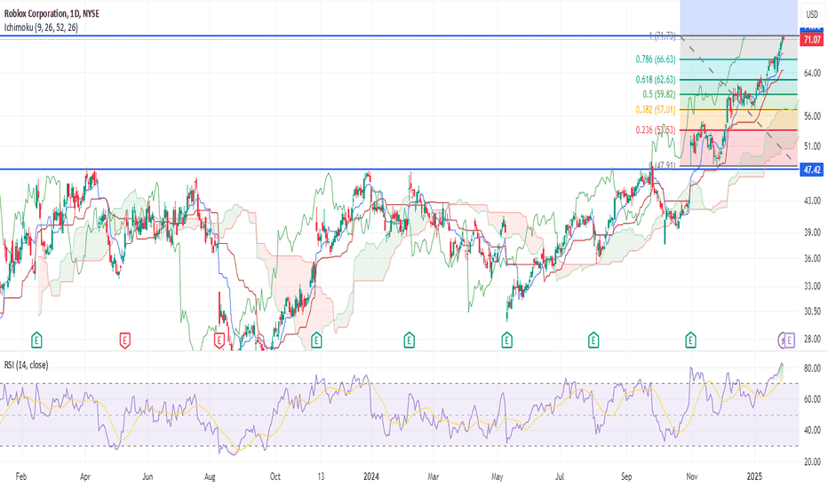
Task: Click the 30.50 price axis label
Action: pos(812,311)
